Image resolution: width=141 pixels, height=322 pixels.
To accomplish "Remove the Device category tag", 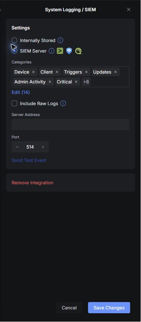I will tap(33, 72).
